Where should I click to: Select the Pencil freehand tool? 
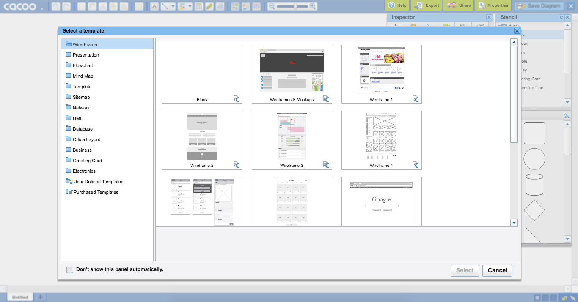(209, 6)
